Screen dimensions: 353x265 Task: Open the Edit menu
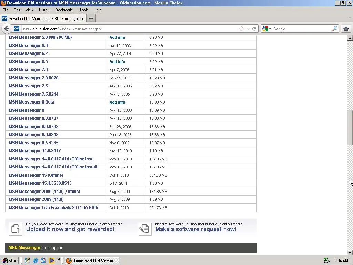point(17,10)
